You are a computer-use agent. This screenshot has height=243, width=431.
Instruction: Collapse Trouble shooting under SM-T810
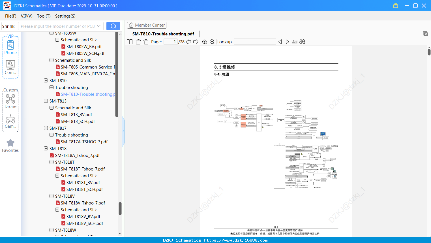click(52, 87)
